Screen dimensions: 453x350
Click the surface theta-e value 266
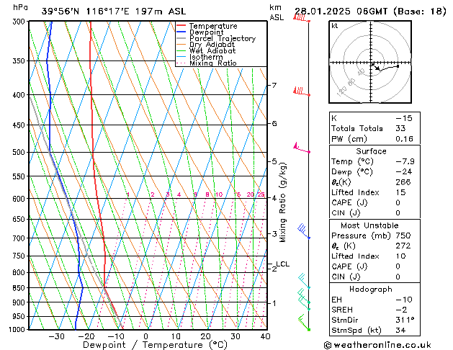coord(403,182)
